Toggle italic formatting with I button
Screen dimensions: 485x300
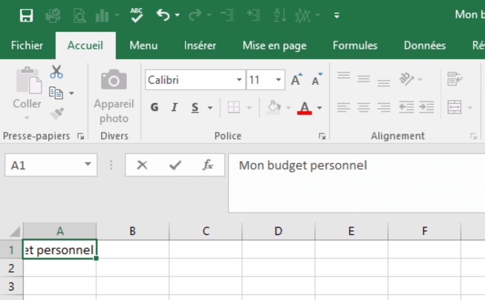[174, 107]
